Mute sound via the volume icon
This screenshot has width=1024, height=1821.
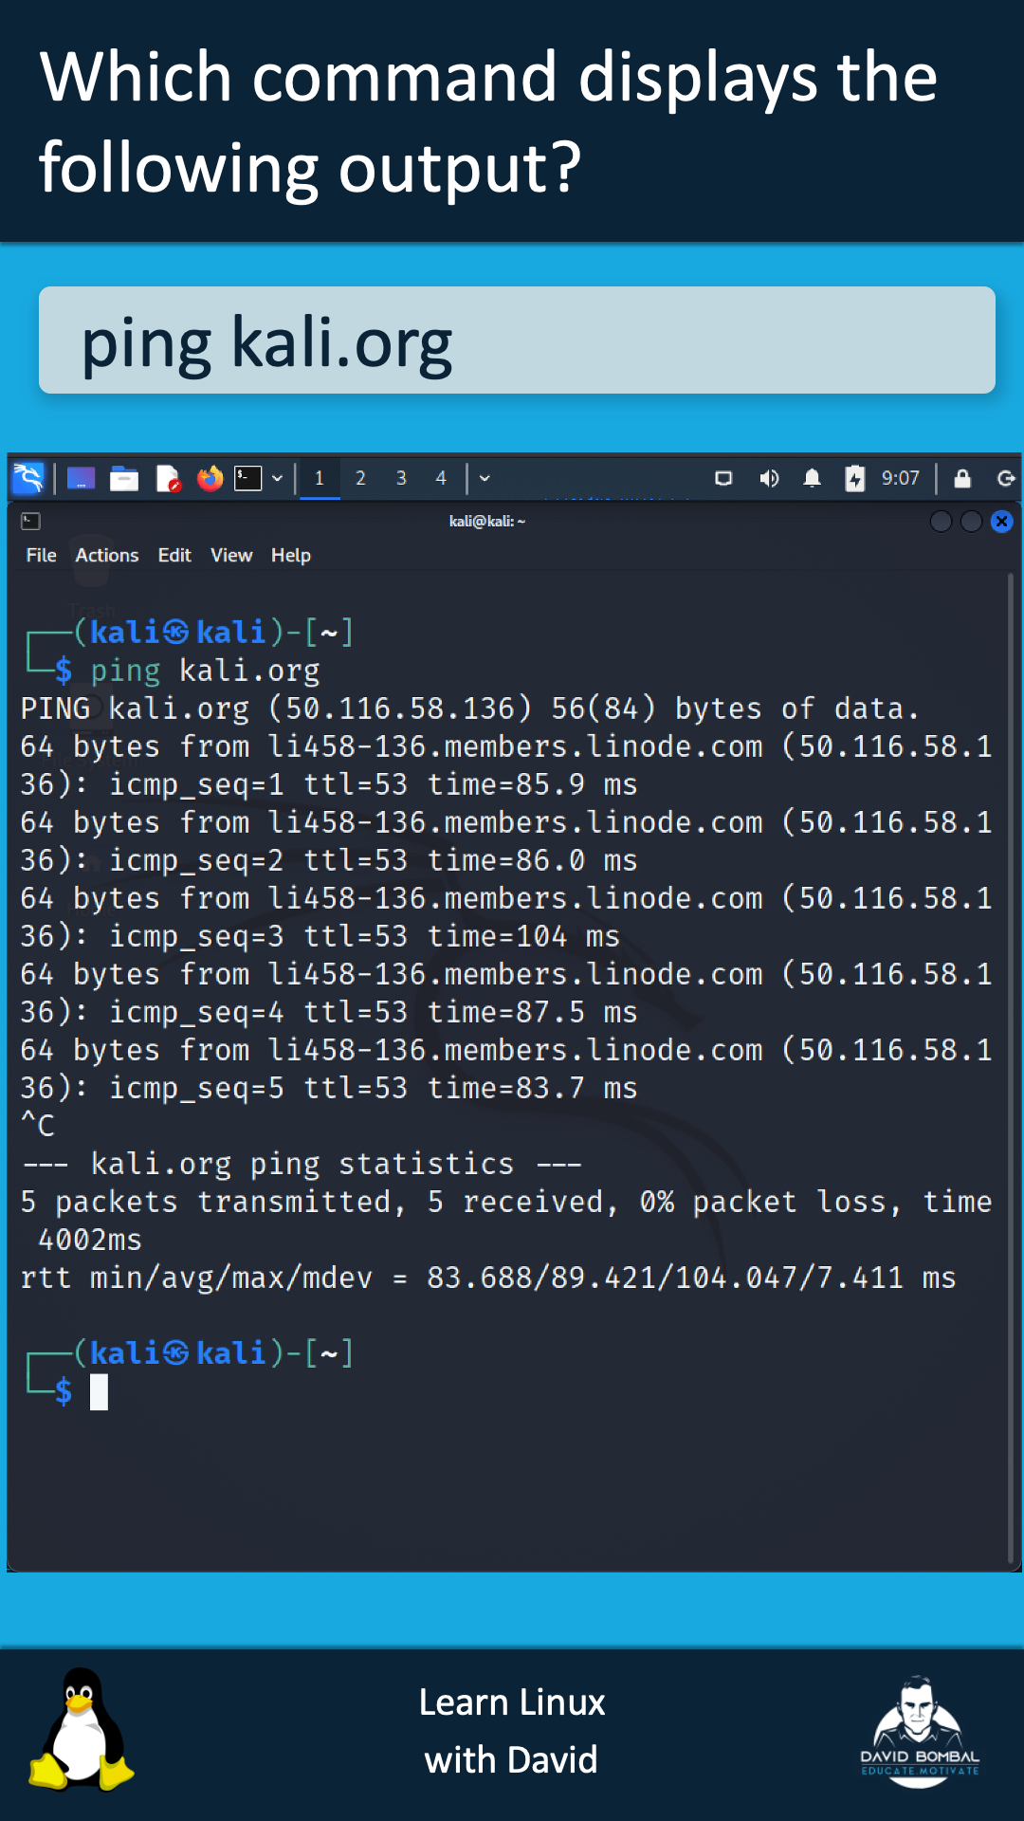[769, 478]
